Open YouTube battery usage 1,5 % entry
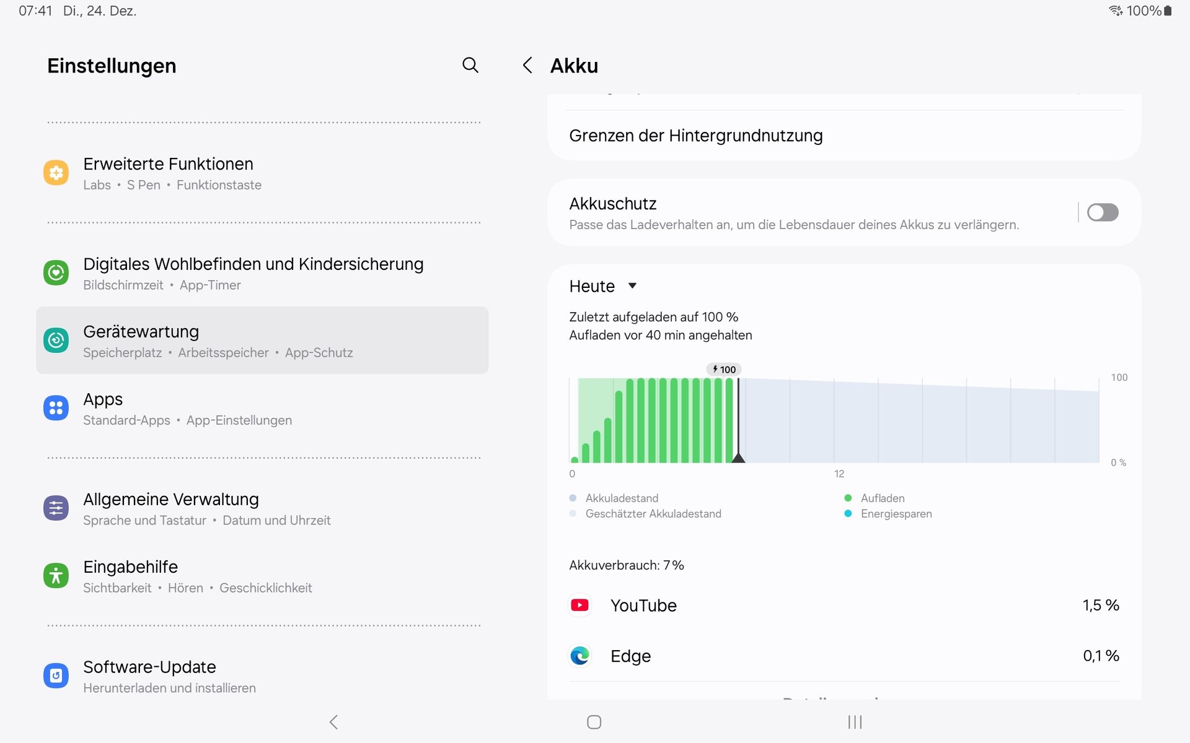This screenshot has width=1190, height=743. pyautogui.click(x=1100, y=605)
